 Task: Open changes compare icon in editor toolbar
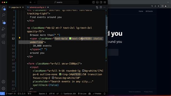click(97, 7)
